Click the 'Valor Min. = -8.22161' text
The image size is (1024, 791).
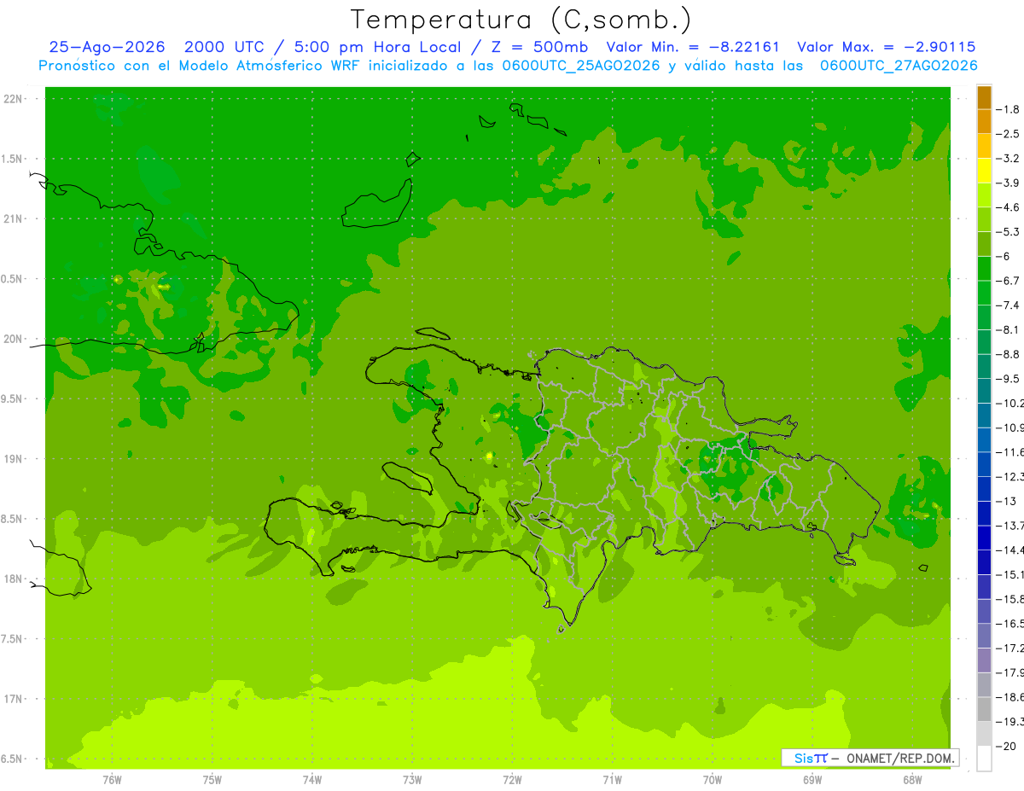693,47
